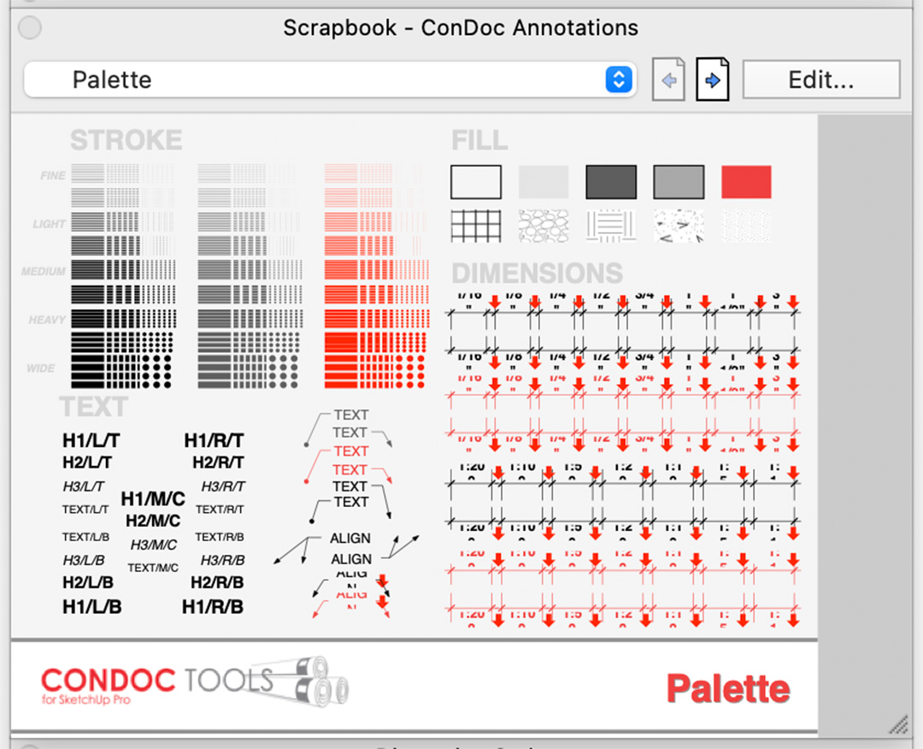Select the cobblestone pattern fill

(x=544, y=226)
